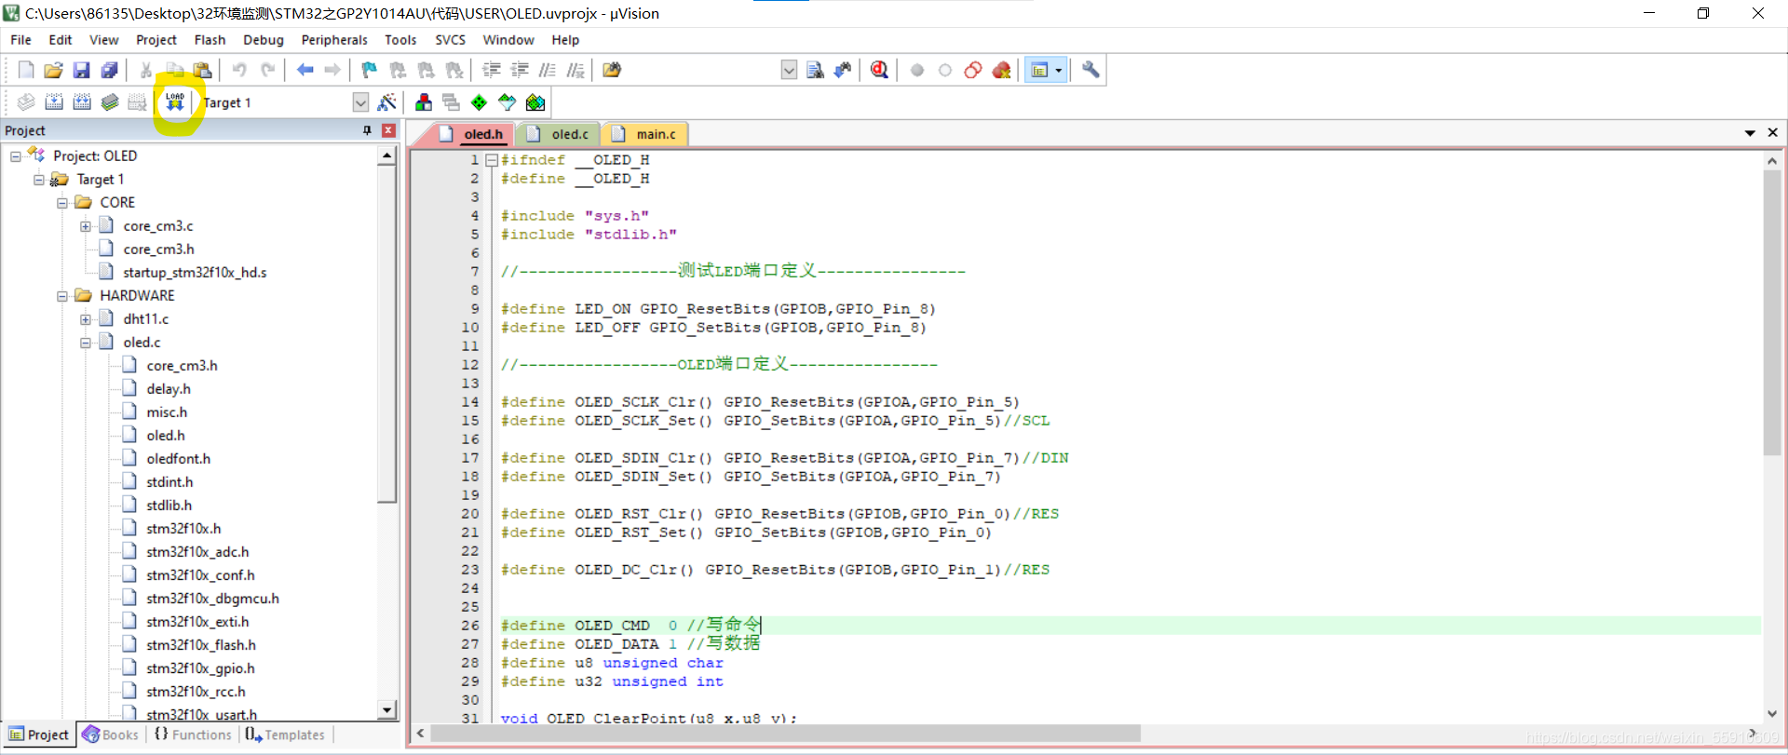Insert a bookmark with the flag icon
The image size is (1788, 755).
[x=370, y=70]
